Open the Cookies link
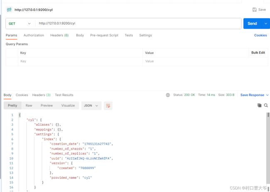Screen dimensions: 270x192 (x=260, y=35)
